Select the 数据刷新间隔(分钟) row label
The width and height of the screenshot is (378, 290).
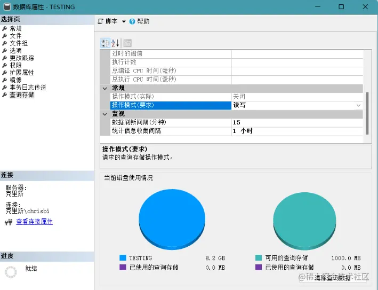point(171,122)
